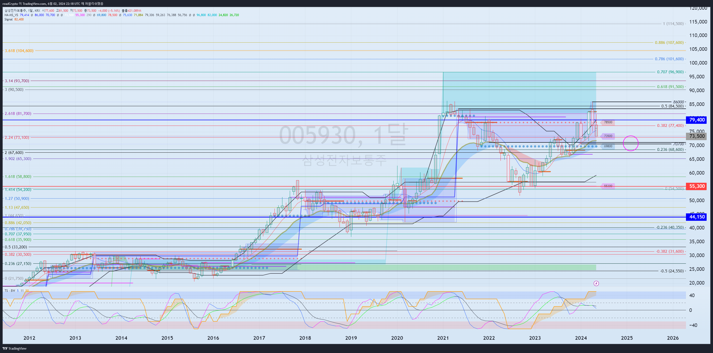The width and height of the screenshot is (713, 353).
Task: Click the 70700 horizontal line label
Action: pos(679,144)
